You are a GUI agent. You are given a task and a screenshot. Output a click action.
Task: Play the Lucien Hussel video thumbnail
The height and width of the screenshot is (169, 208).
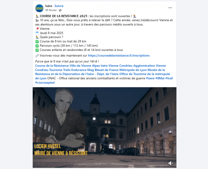105,127
